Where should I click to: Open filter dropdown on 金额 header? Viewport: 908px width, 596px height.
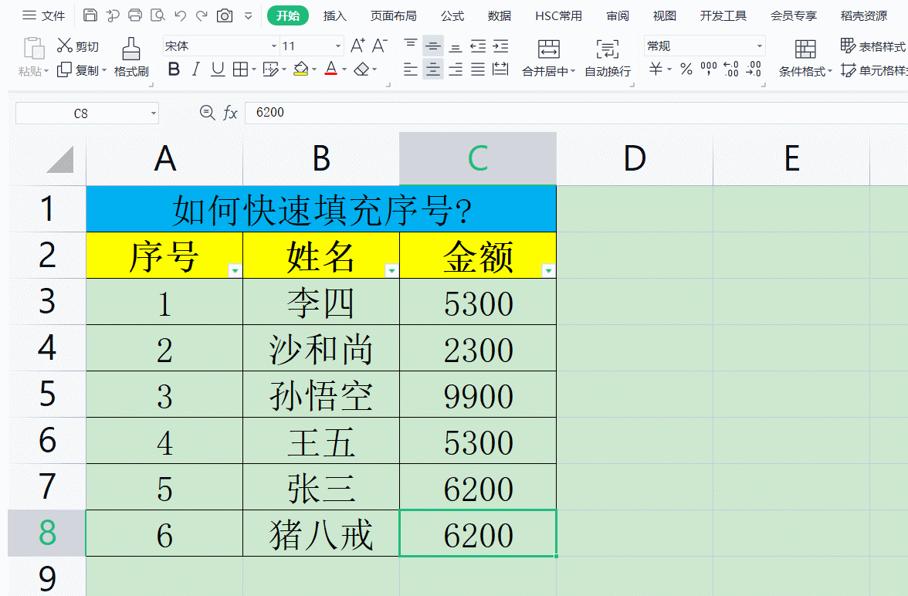click(548, 270)
